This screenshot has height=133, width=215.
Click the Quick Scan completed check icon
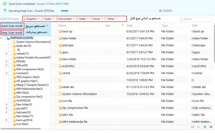point(5,4)
